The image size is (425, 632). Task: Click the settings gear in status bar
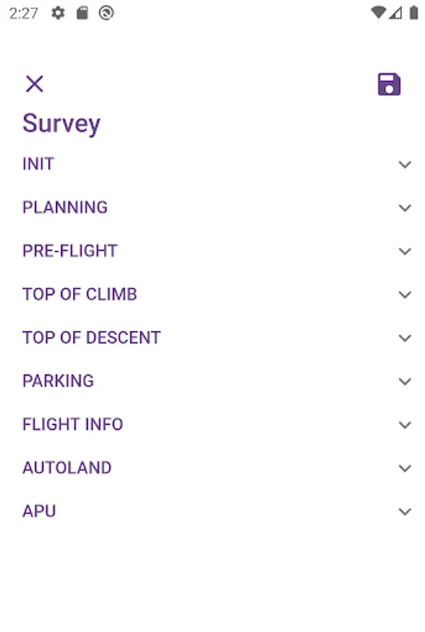[x=58, y=13]
